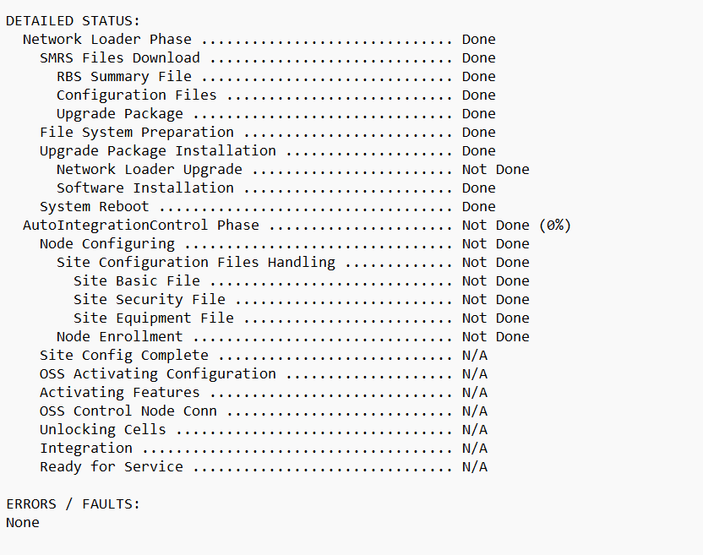
Task: Click the DETAILED STATUS heading
Action: pos(73,21)
